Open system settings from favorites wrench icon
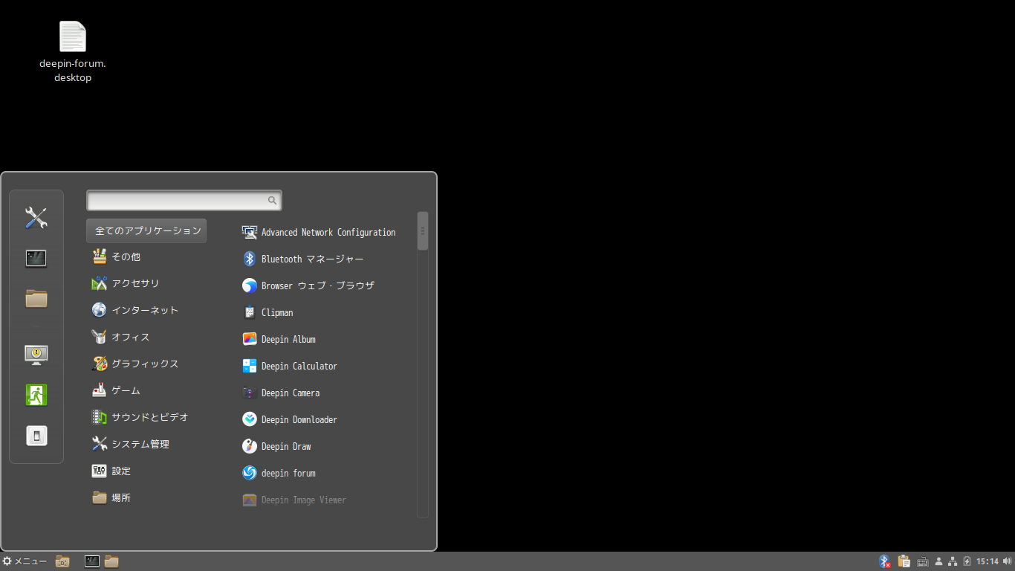This screenshot has height=571, width=1015. (36, 218)
